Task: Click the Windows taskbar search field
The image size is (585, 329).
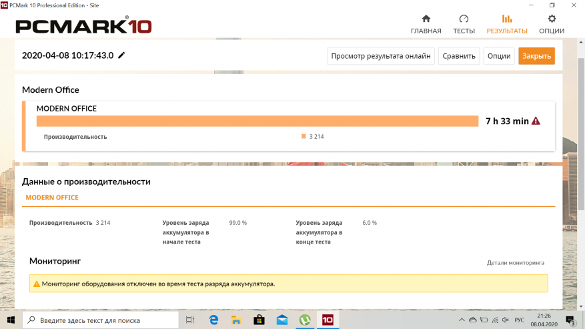Action: pos(100,320)
